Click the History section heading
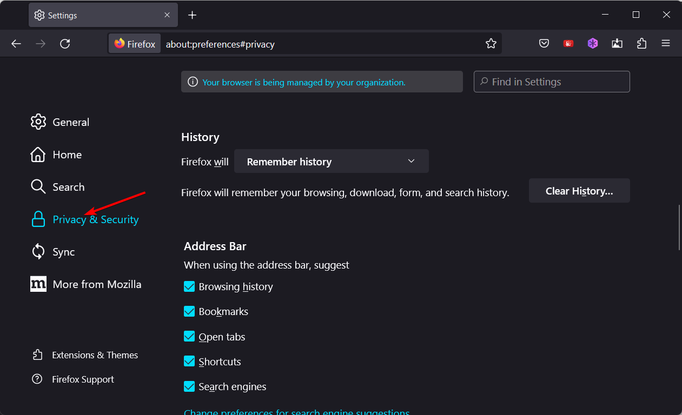 (200, 137)
